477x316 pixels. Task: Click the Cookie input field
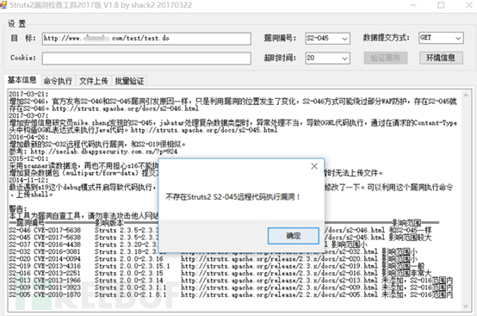(146, 58)
